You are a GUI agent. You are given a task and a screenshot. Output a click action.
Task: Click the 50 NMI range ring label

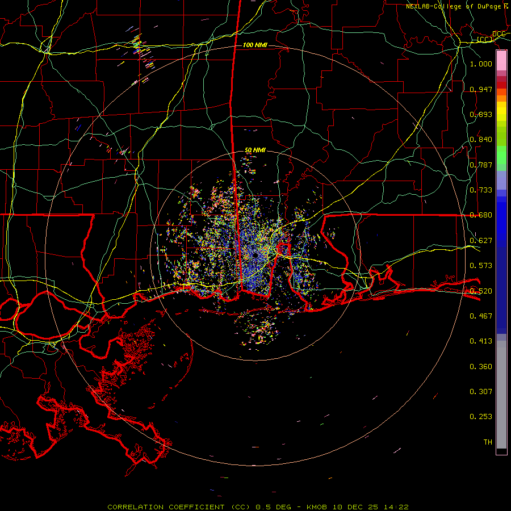255,150
